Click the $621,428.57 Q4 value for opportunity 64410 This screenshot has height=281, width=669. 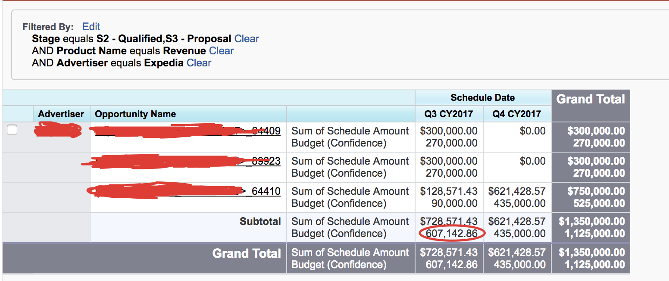517,191
